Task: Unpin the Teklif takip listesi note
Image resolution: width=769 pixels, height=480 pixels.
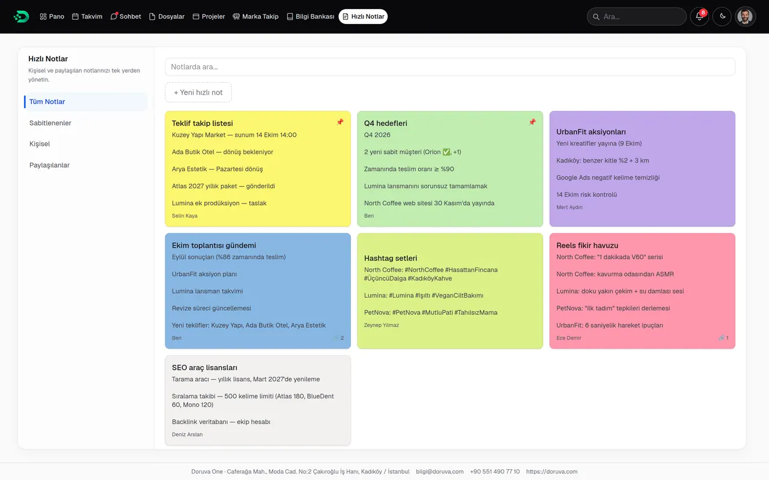Action: click(x=339, y=122)
